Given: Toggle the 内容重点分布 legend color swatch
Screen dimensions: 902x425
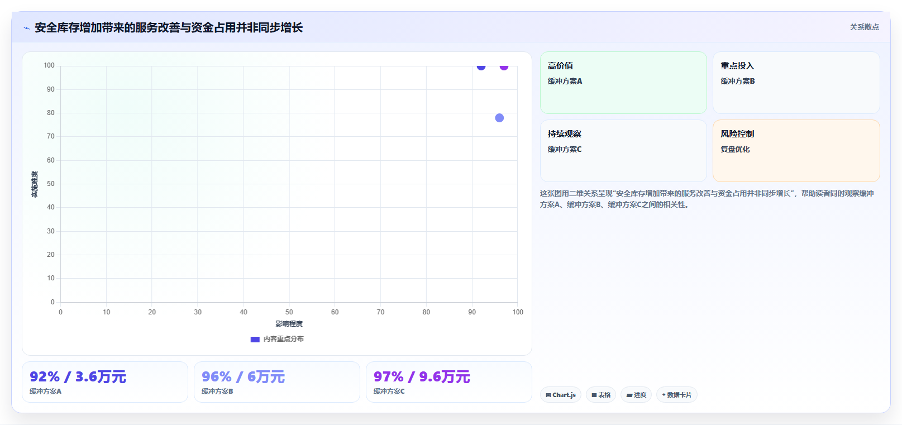Looking at the screenshot, I should [255, 339].
